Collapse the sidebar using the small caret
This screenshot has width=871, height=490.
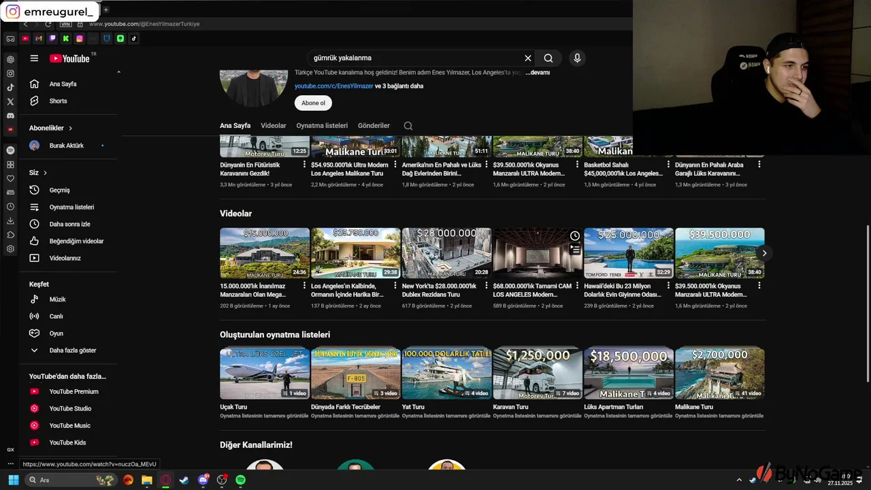tap(119, 72)
